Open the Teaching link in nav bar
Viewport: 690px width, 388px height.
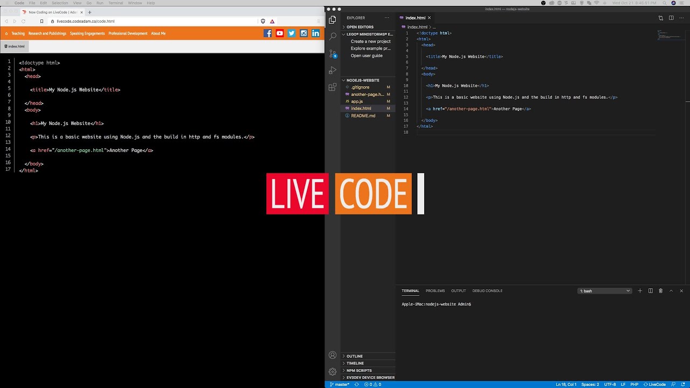[x=18, y=33]
